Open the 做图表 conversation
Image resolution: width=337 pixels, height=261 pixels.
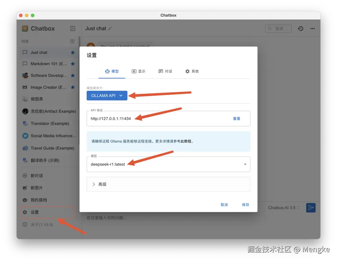pos(49,99)
